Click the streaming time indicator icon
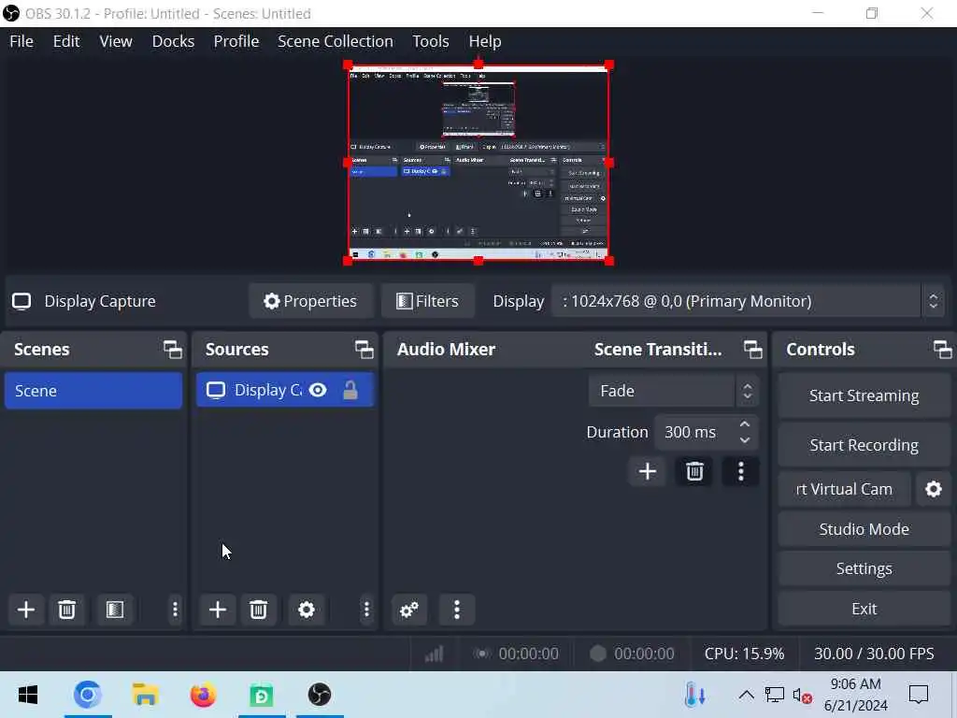The height and width of the screenshot is (718, 957). click(x=482, y=653)
